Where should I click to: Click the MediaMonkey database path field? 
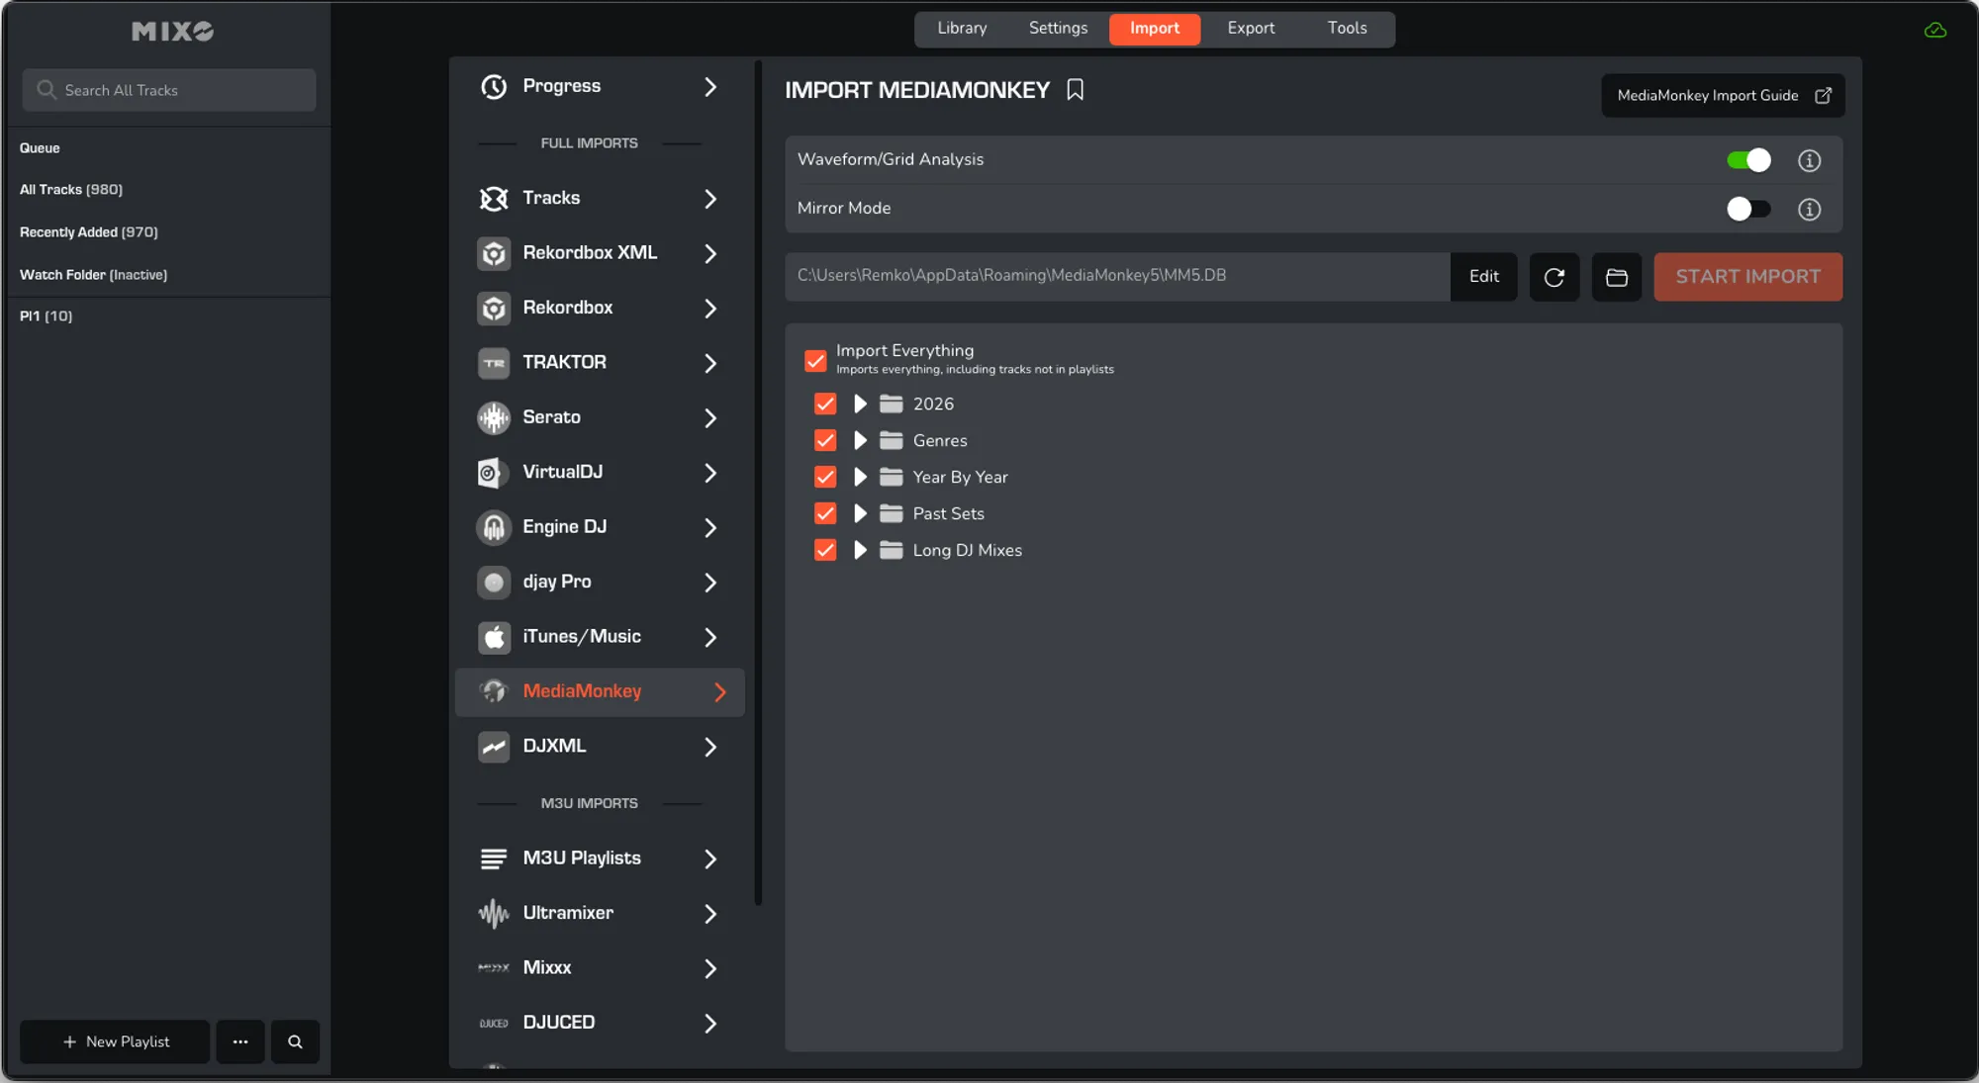click(1118, 277)
